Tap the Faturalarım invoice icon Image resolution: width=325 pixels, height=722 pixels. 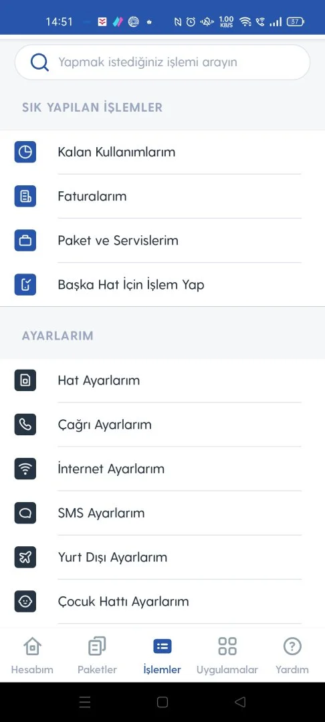click(x=25, y=196)
